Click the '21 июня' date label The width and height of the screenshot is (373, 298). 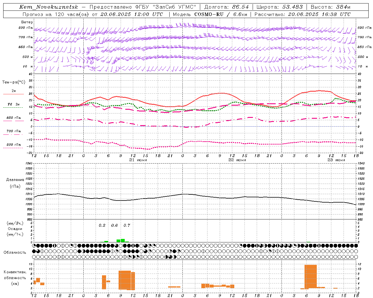(x=138, y=160)
